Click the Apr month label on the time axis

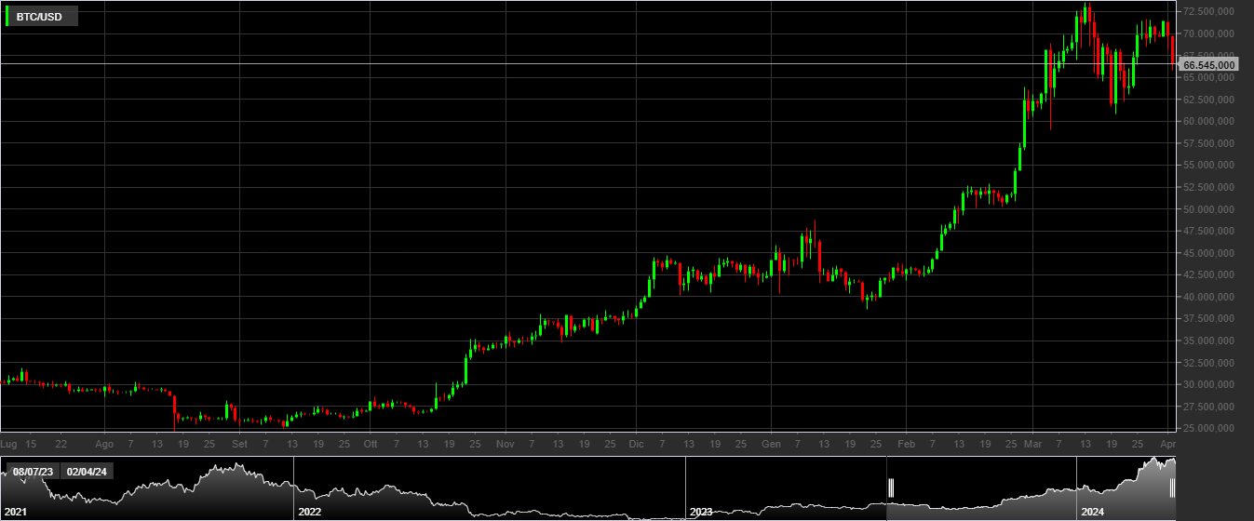click(x=1167, y=444)
